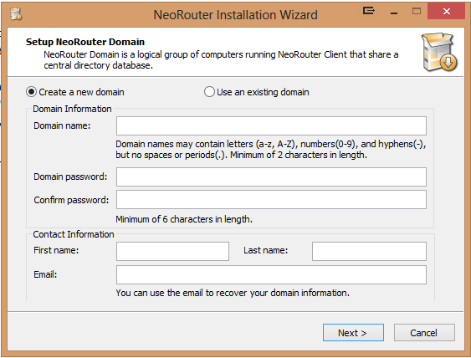Close the NeoRouter Installation Wizard
The image size is (471, 358).
(447, 12)
